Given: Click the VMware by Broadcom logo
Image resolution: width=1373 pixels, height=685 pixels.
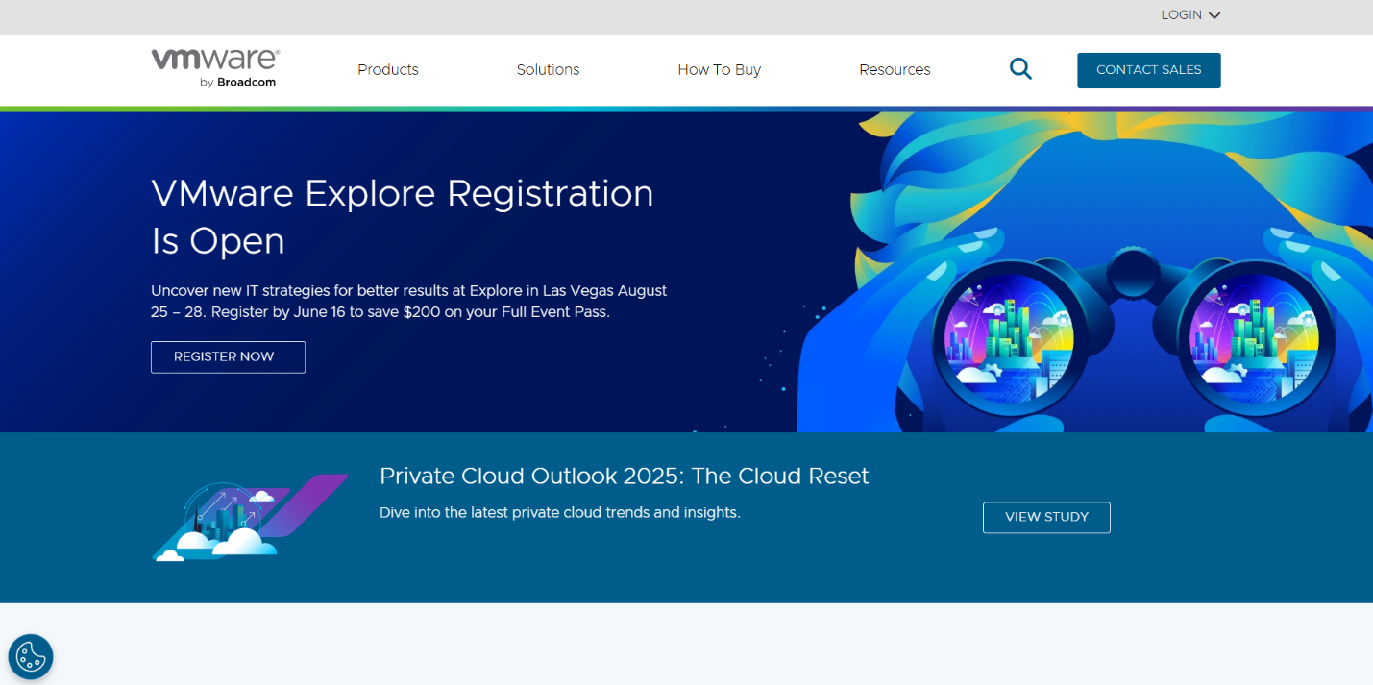Looking at the screenshot, I should 215,68.
